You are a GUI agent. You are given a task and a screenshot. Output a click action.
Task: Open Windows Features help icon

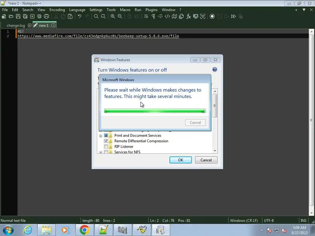pyautogui.click(x=214, y=69)
